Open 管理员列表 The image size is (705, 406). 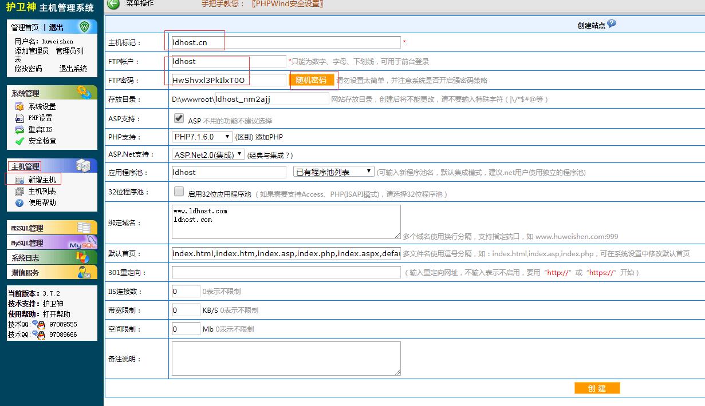click(x=49, y=55)
